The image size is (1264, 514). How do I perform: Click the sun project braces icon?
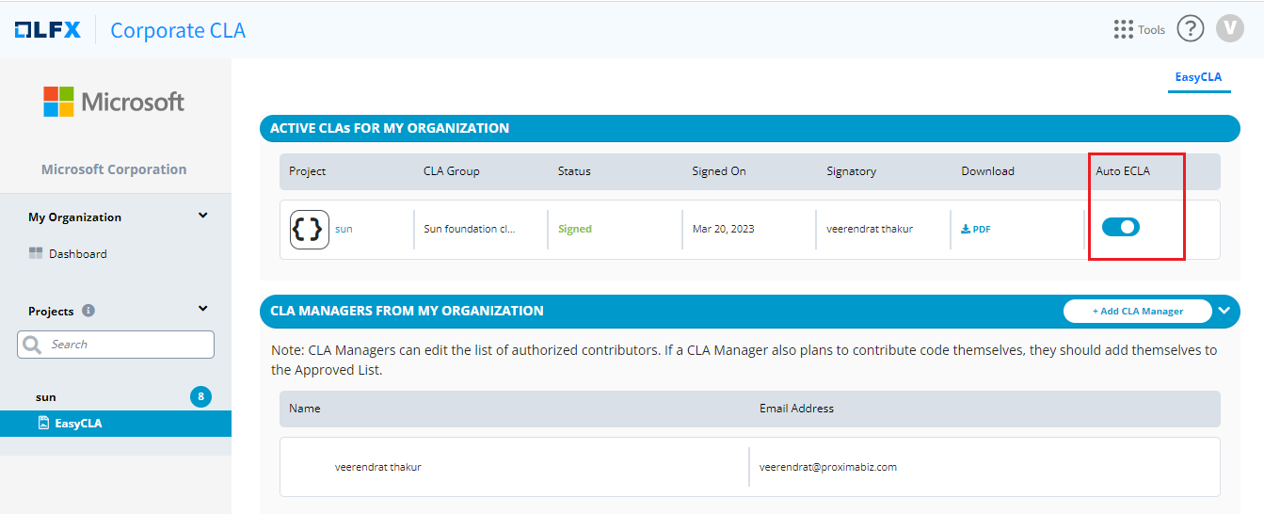pyautogui.click(x=310, y=230)
